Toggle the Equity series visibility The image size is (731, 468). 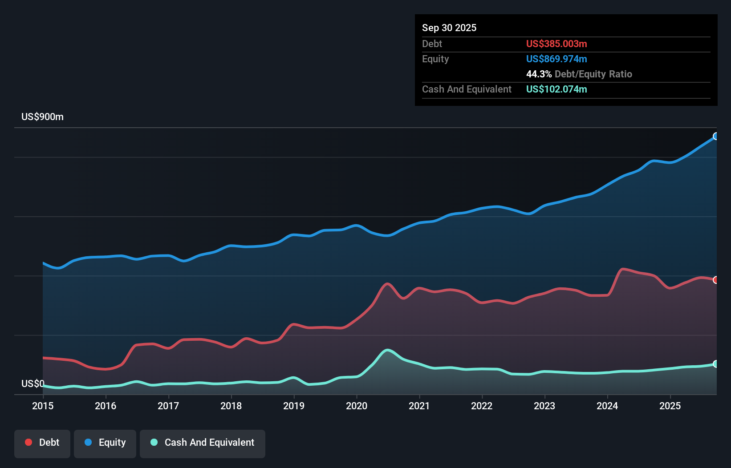(105, 442)
